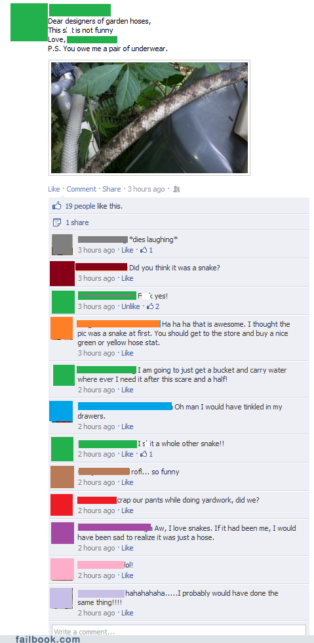314x643 pixels.
Task: Click the thumbs-up icon beside 19 people
Action: tap(56, 206)
